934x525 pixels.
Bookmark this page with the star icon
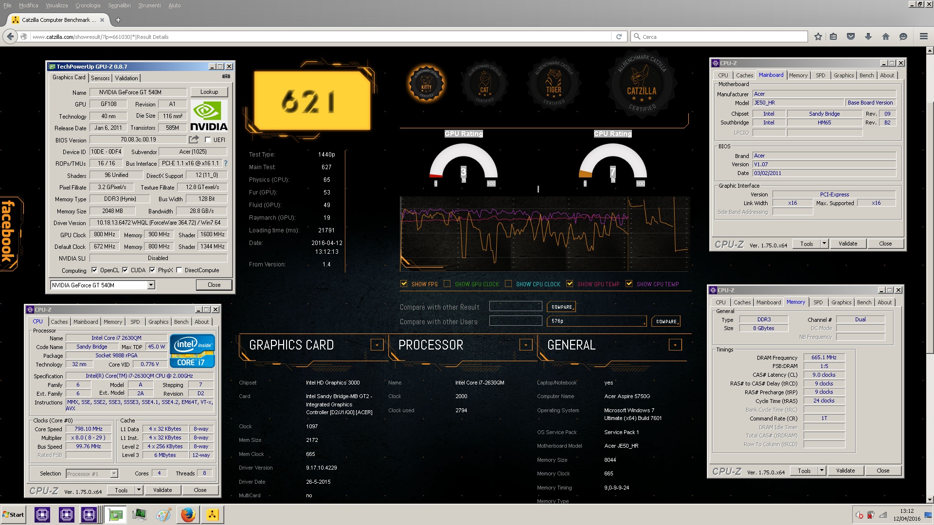(x=818, y=36)
